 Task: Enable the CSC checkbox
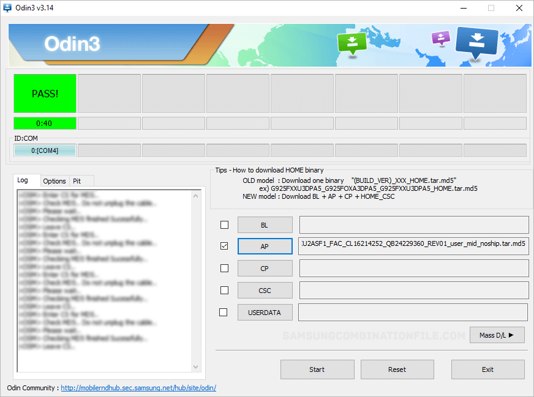click(224, 290)
